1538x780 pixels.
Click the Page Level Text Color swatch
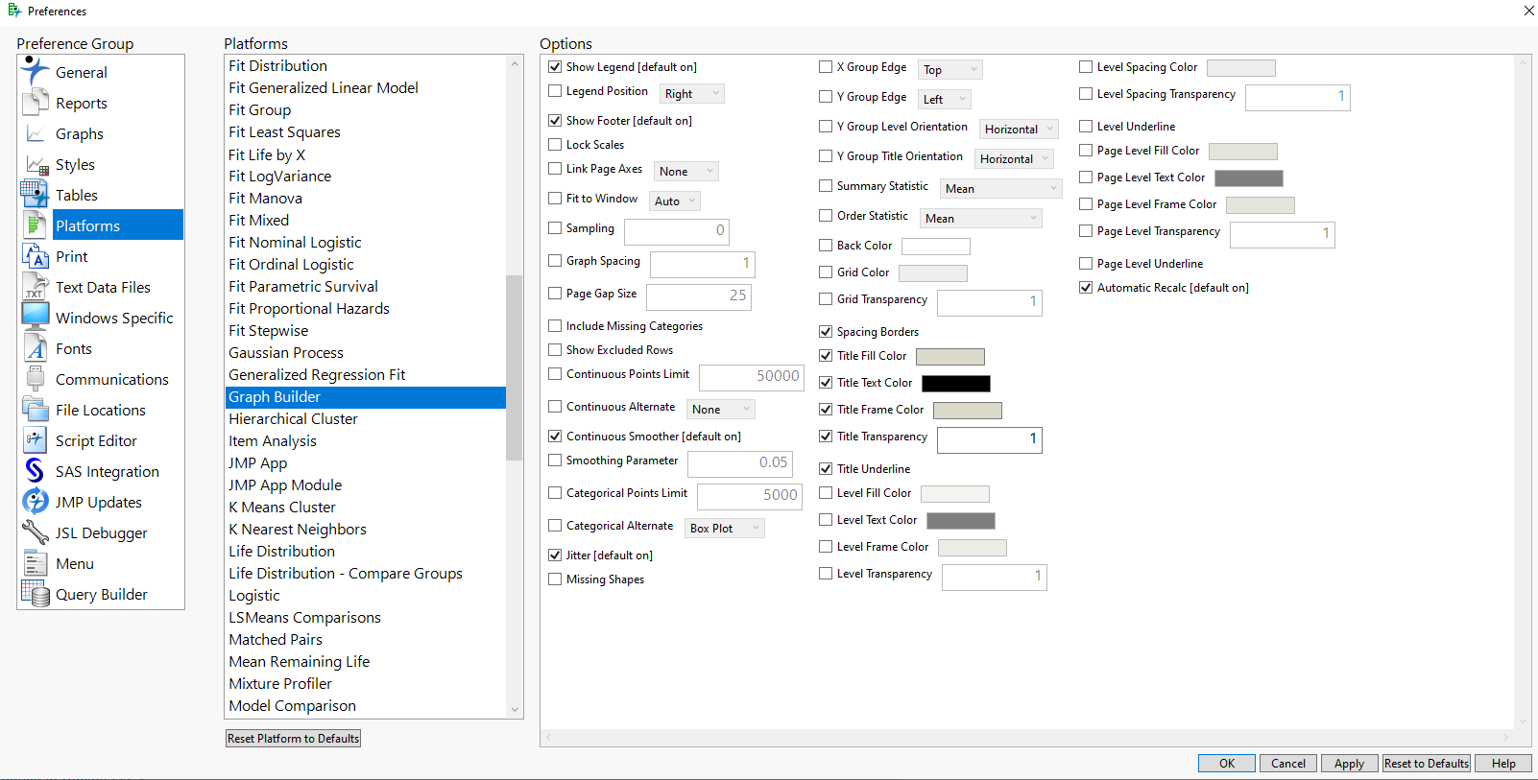[x=1248, y=178]
